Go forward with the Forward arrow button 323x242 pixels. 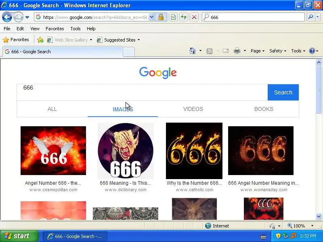[x=18, y=17]
